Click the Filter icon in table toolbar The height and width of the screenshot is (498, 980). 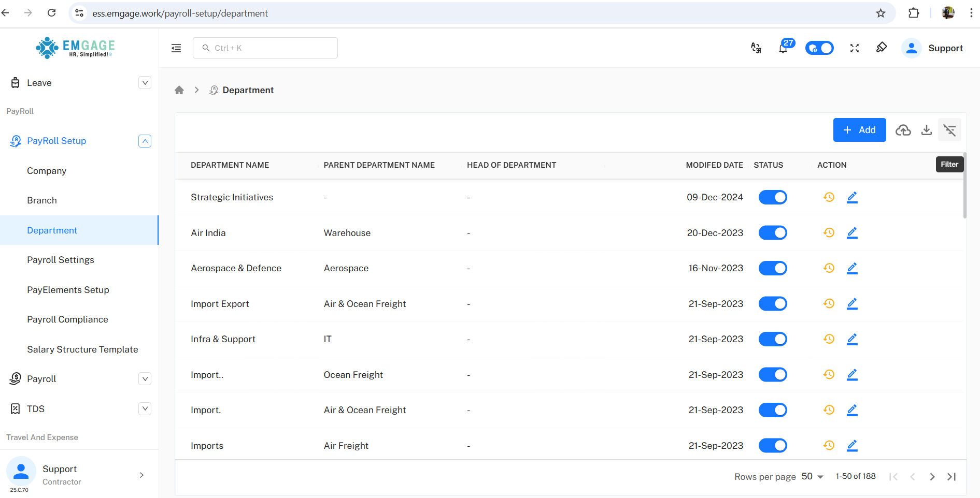(949, 130)
